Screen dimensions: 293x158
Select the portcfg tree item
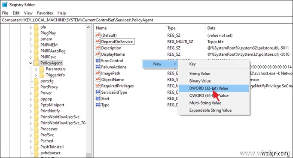click(x=47, y=81)
